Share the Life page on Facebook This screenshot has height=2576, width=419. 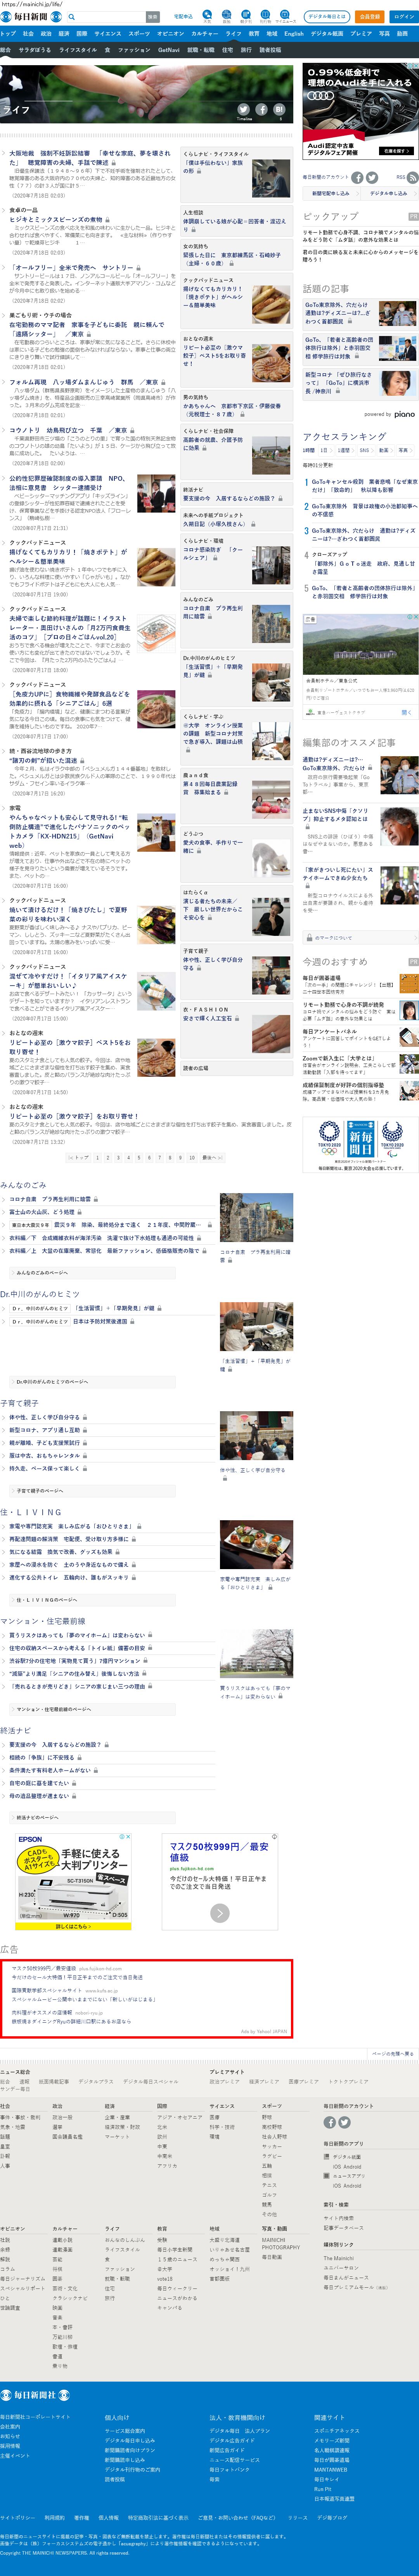(261, 109)
